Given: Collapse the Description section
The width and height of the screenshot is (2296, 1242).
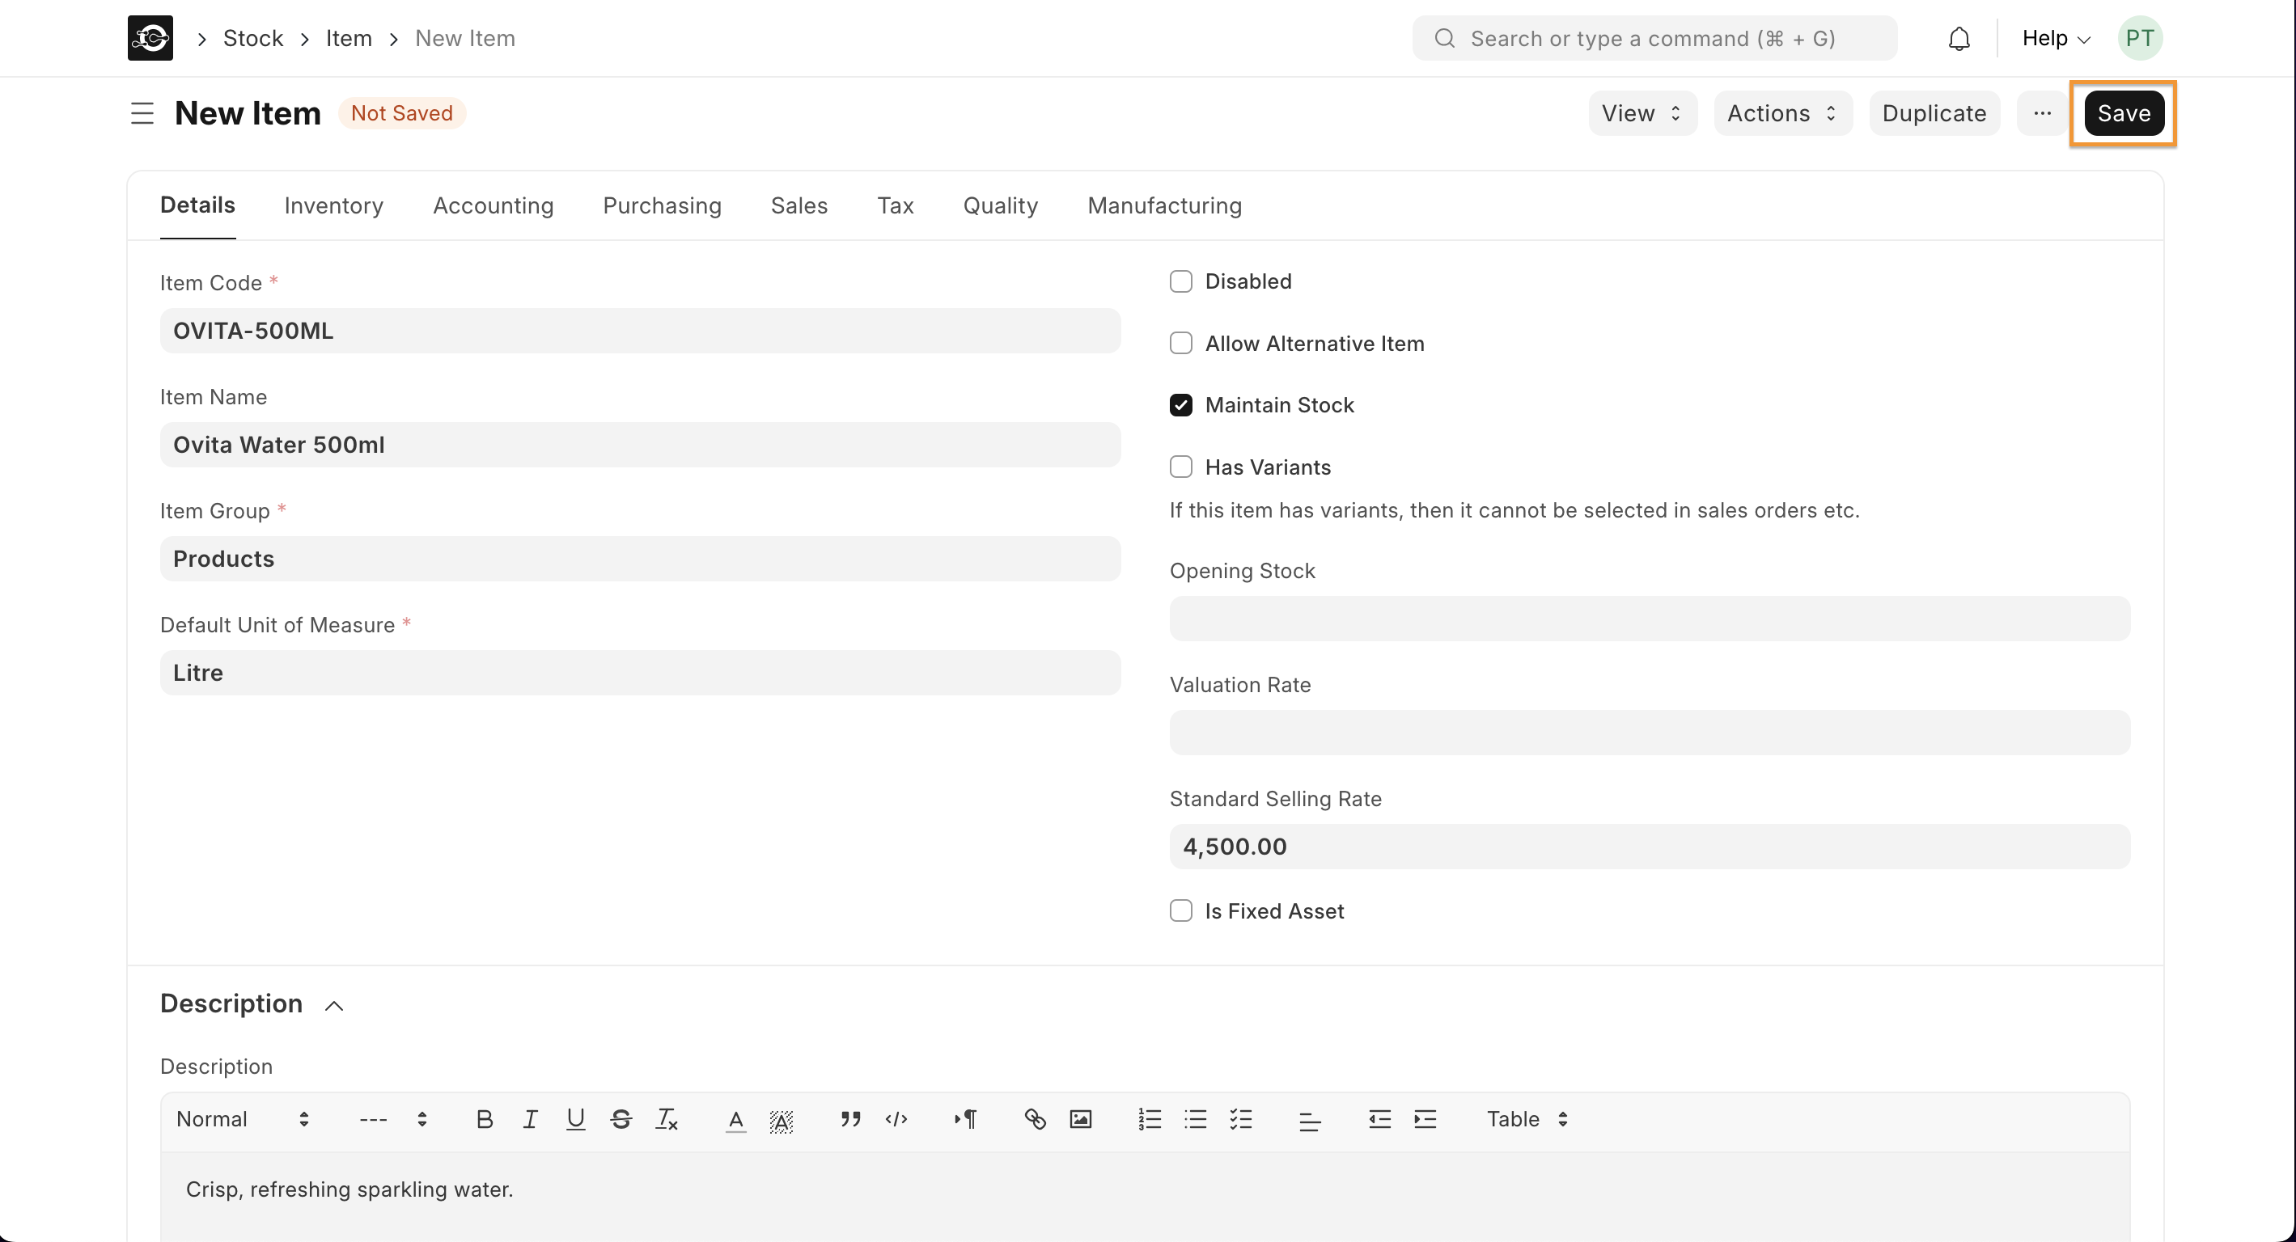Looking at the screenshot, I should [333, 1004].
